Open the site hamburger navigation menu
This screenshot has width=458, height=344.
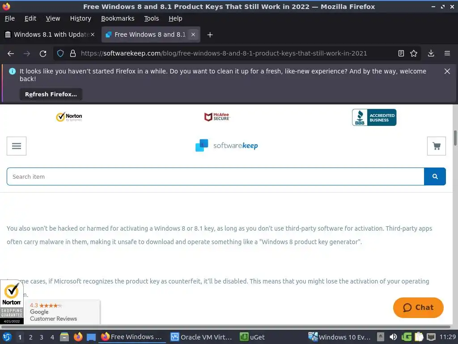[x=17, y=146]
